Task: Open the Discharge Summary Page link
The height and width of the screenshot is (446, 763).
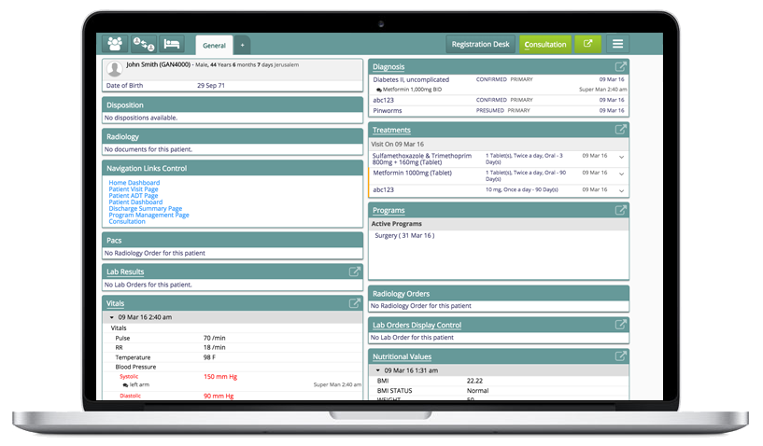Action: pos(145,209)
